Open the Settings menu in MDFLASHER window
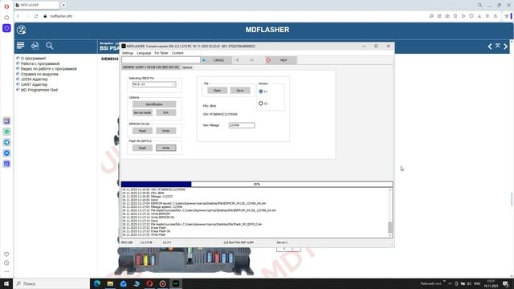Viewport: 514px width, 289px height. 128,53
